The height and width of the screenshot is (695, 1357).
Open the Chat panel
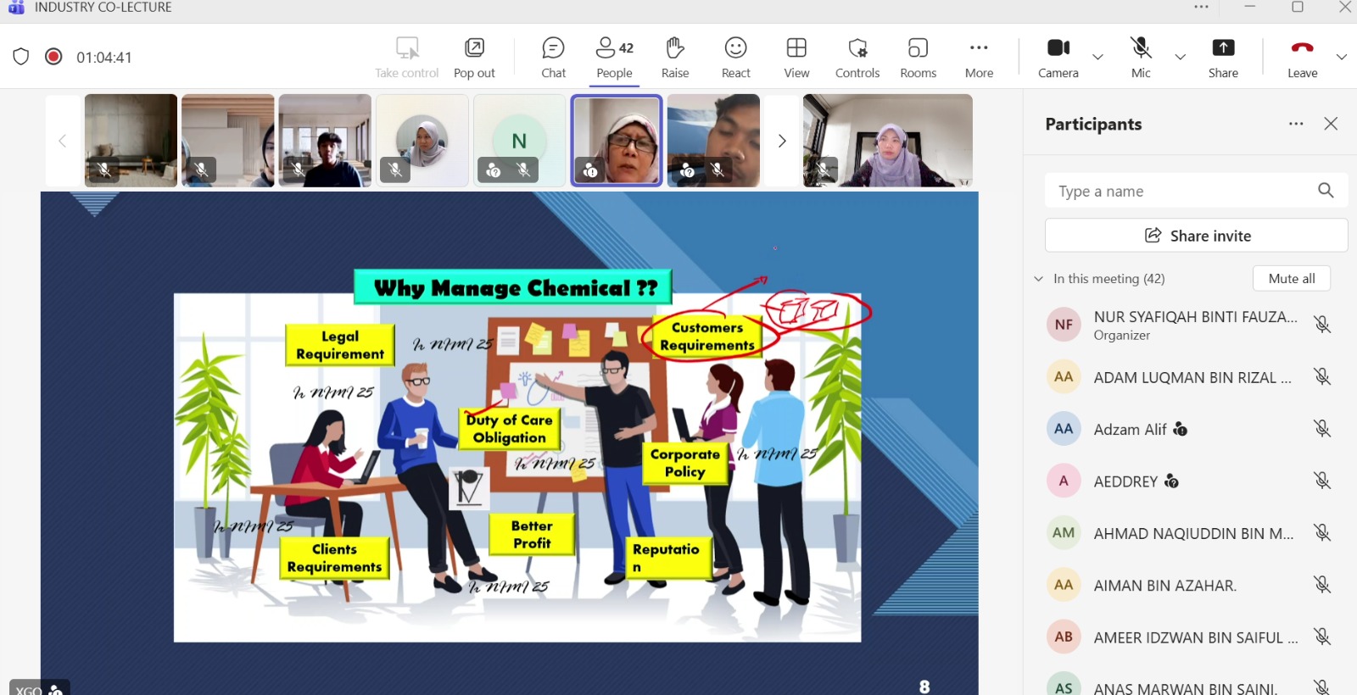point(553,57)
